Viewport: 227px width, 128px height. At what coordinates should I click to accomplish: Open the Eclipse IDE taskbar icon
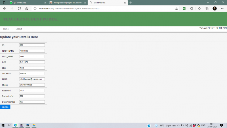pyautogui.click(x=22, y=125)
